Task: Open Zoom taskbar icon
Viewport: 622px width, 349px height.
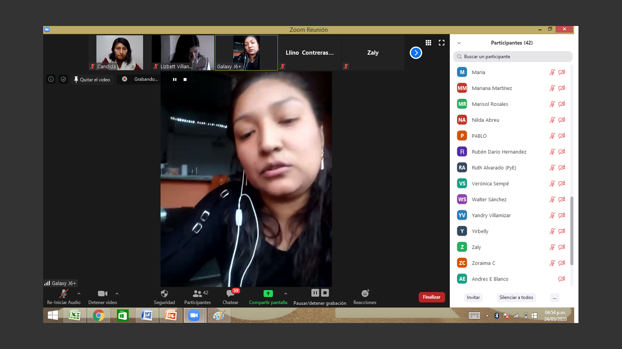Action: click(194, 316)
